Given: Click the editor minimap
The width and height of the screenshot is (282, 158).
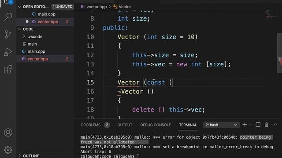Looking at the screenshot, I should 271,14.
